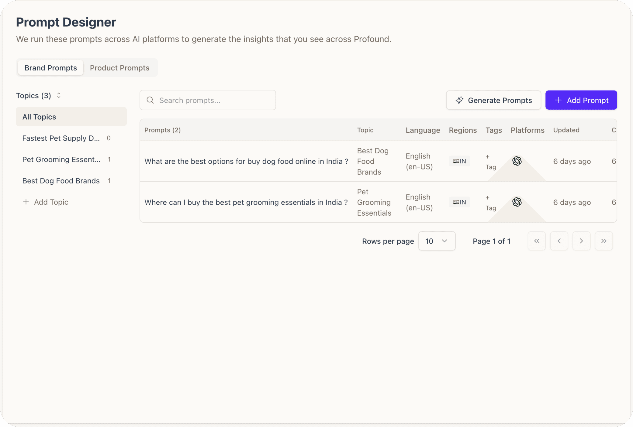Switch to the Product Prompts tab

point(119,68)
